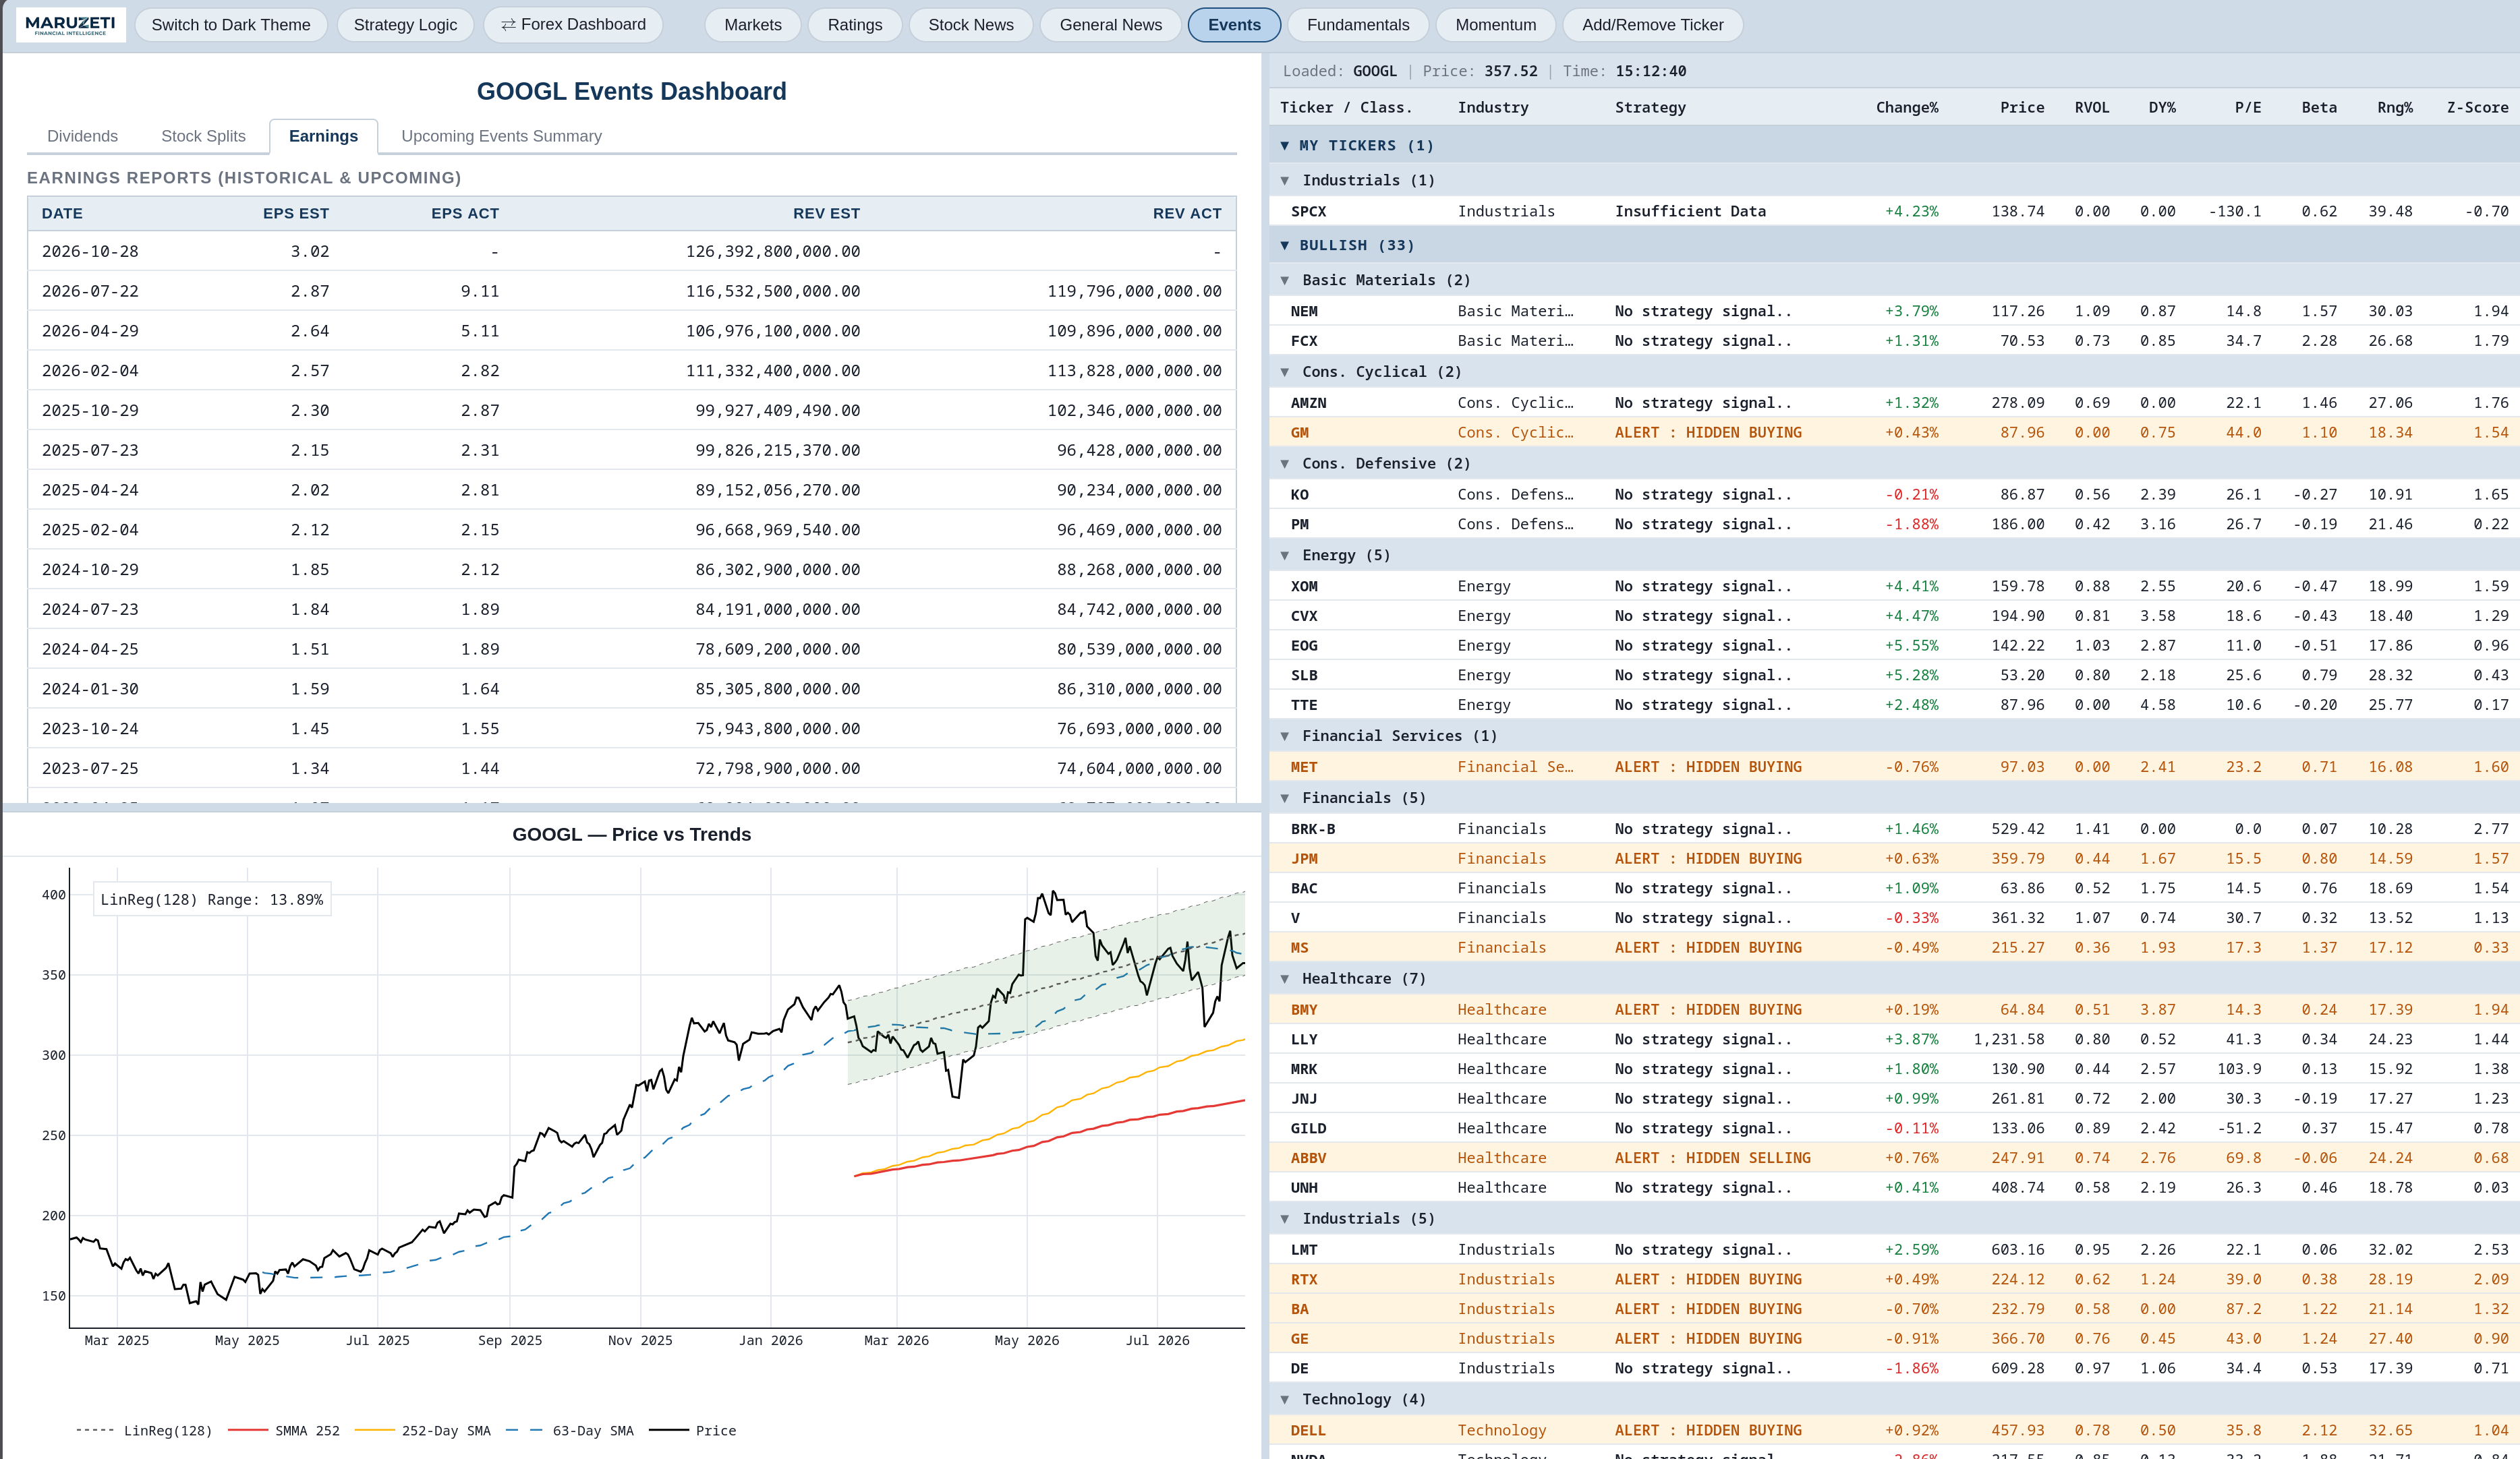Go to the Markets page
2520x1459 pixels.
pyautogui.click(x=752, y=25)
